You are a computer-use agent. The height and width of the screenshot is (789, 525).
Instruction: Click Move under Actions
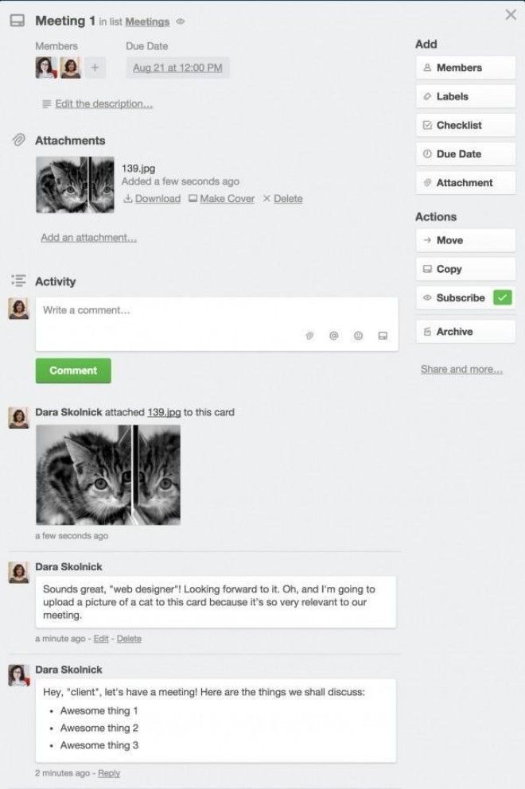[465, 240]
